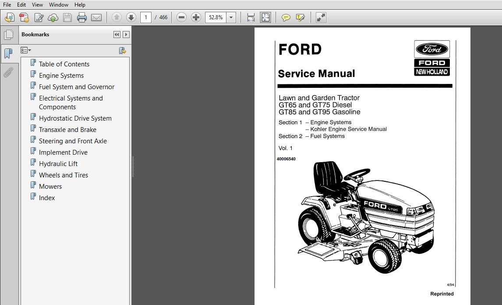Click the Find current bookmark icon
This screenshot has height=305, width=502.
[x=122, y=50]
